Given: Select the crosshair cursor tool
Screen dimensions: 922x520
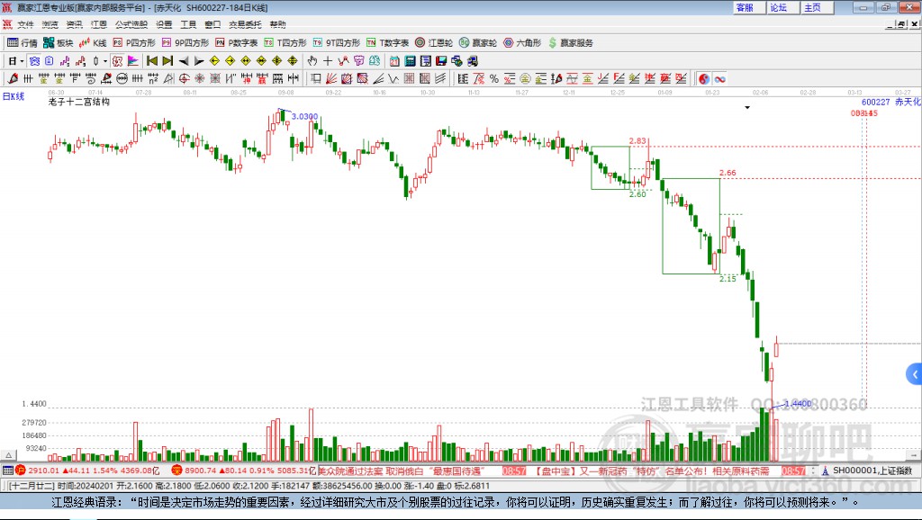Looking at the screenshot, I should [328, 61].
